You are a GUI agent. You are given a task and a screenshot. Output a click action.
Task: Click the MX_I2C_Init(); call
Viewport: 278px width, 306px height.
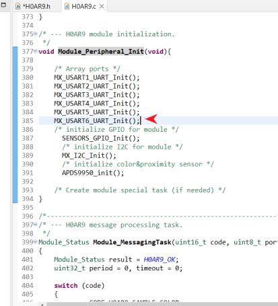click(x=89, y=155)
